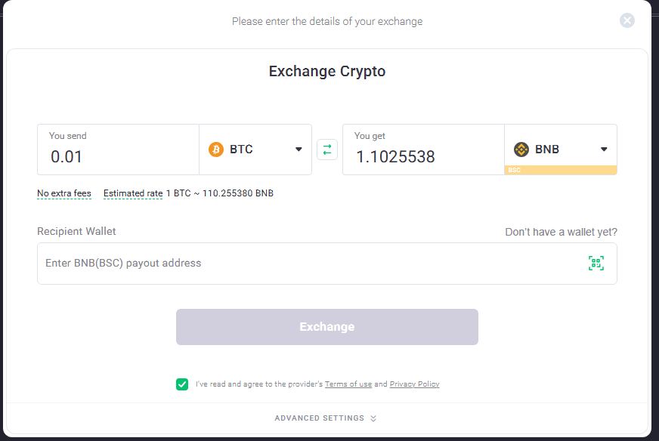Open the Terms of use link
The width and height of the screenshot is (659, 441).
pyautogui.click(x=348, y=384)
